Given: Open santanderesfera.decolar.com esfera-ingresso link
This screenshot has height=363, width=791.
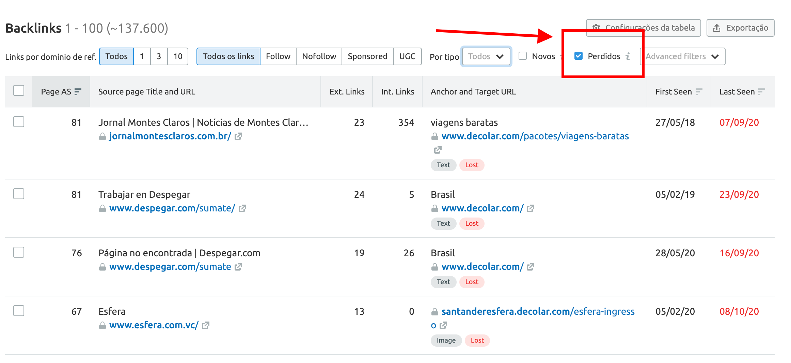Looking at the screenshot, I should pos(538,312).
